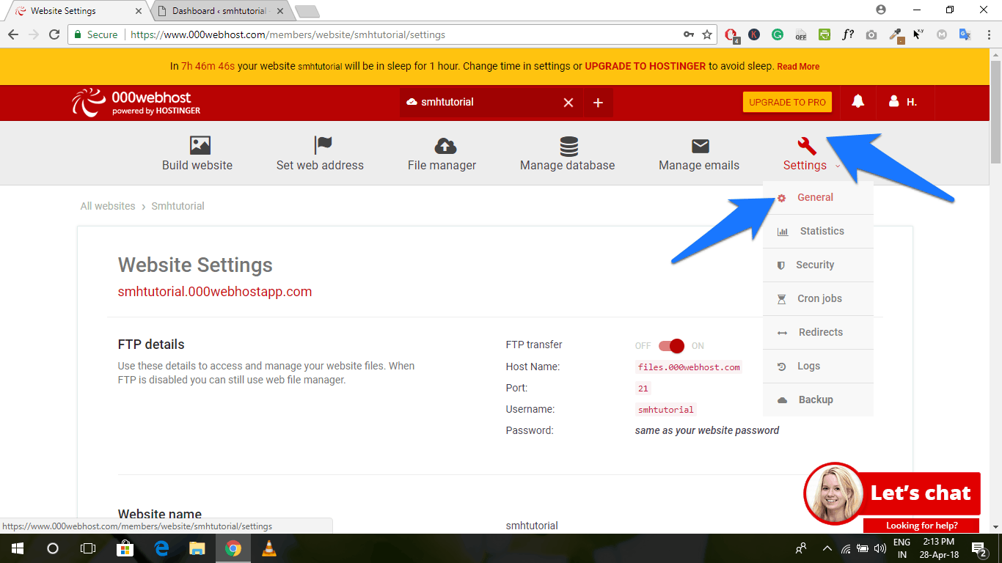Click the browser address bar URL
Image resolution: width=1002 pixels, height=563 pixels.
288,34
